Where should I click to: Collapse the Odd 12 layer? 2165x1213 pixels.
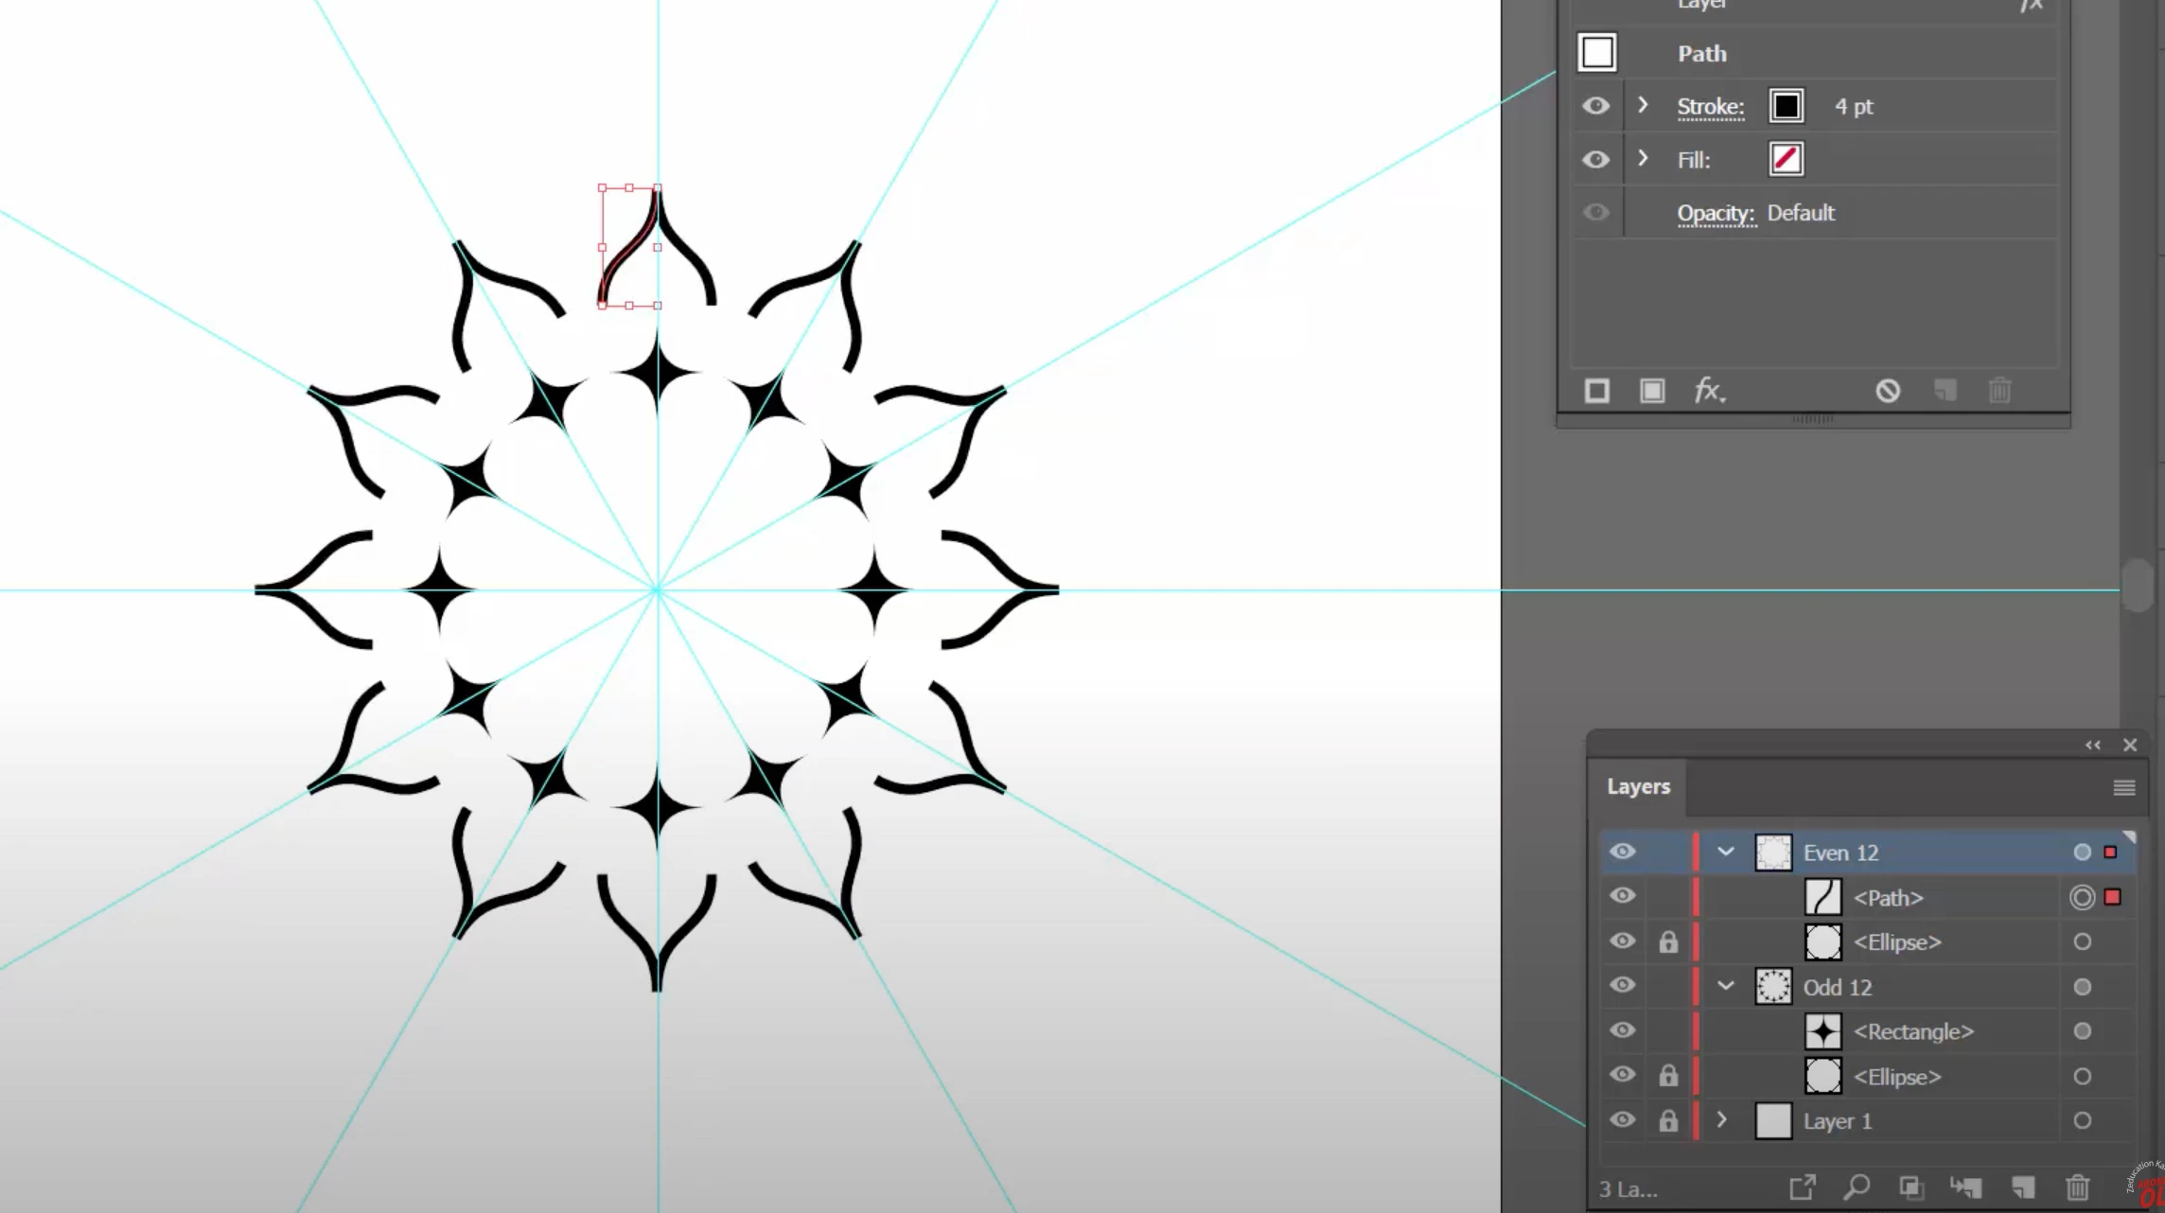[1726, 987]
